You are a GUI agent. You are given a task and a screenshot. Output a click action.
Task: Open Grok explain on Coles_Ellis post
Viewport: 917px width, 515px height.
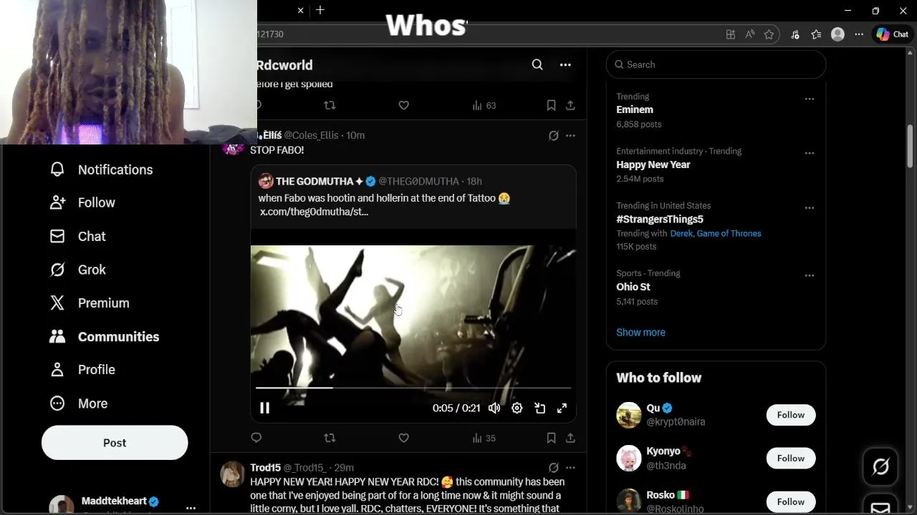[x=553, y=135]
